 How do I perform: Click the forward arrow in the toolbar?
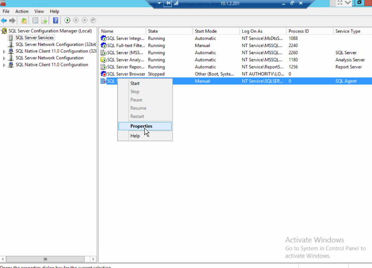pos(12,20)
